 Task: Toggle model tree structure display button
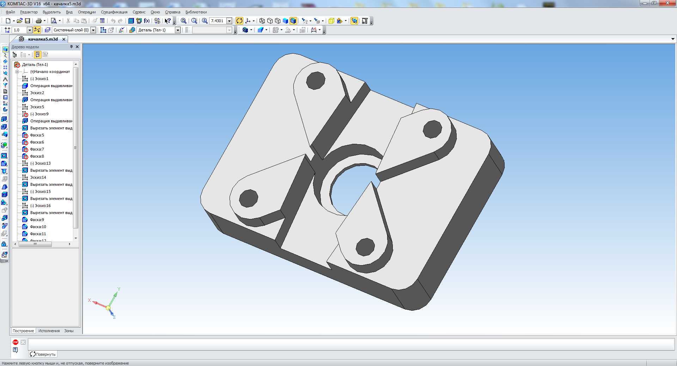click(37, 55)
